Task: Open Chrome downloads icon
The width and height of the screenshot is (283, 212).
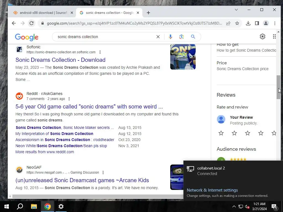Action: tap(248, 23)
